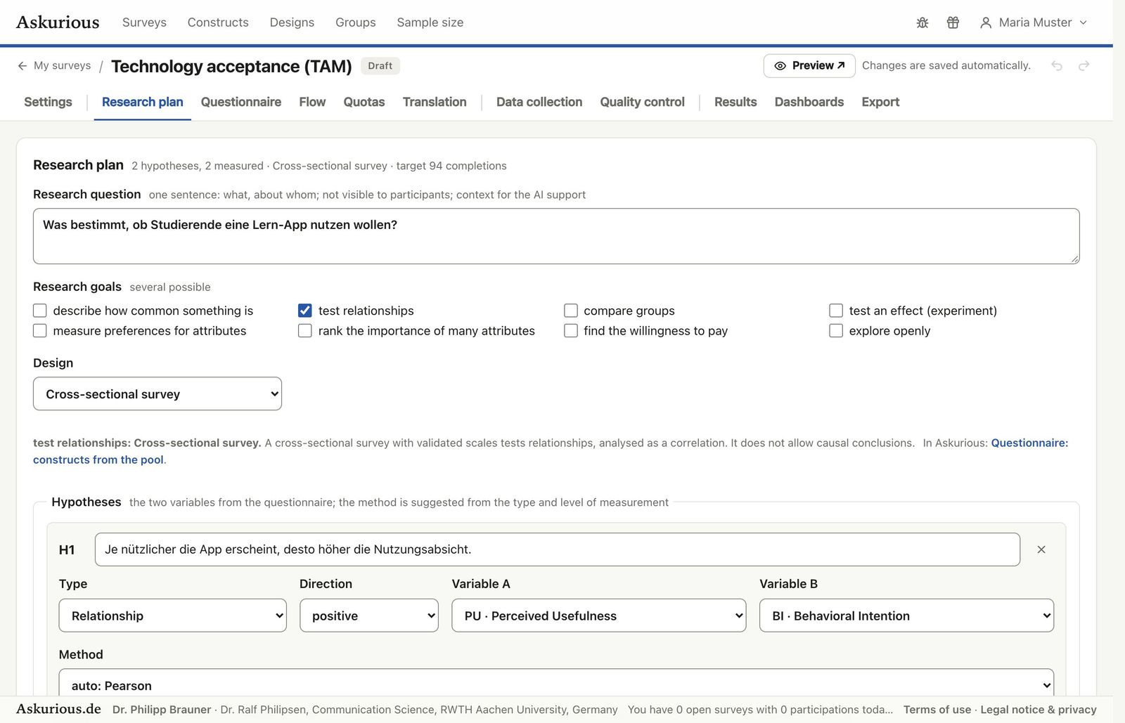This screenshot has width=1125, height=723.
Task: Open Quality control tab
Action: pos(642,102)
